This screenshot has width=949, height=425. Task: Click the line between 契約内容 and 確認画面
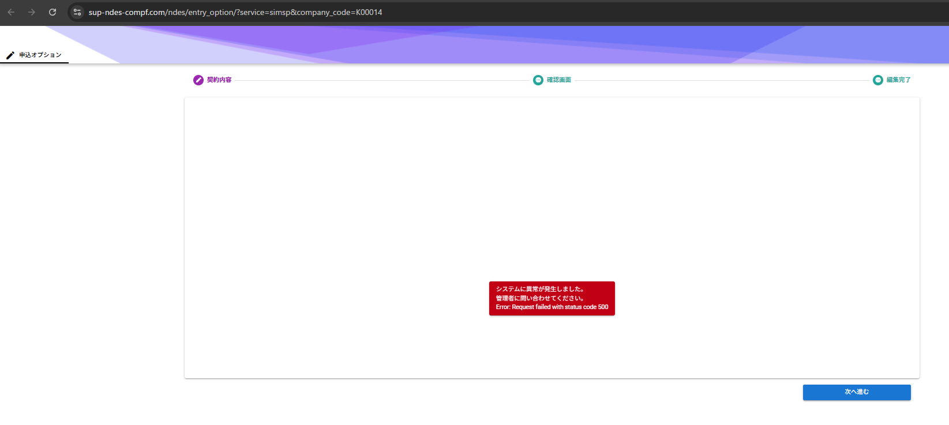381,80
